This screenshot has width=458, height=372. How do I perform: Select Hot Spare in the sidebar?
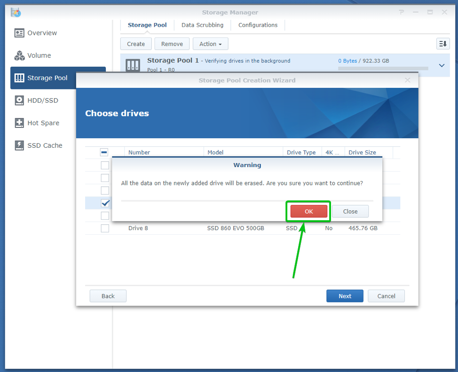(x=43, y=123)
